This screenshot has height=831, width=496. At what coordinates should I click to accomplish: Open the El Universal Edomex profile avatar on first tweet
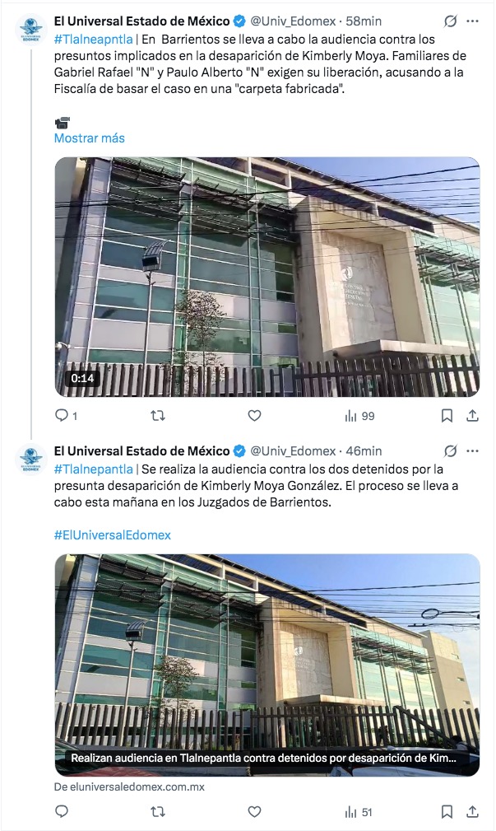[x=30, y=29]
